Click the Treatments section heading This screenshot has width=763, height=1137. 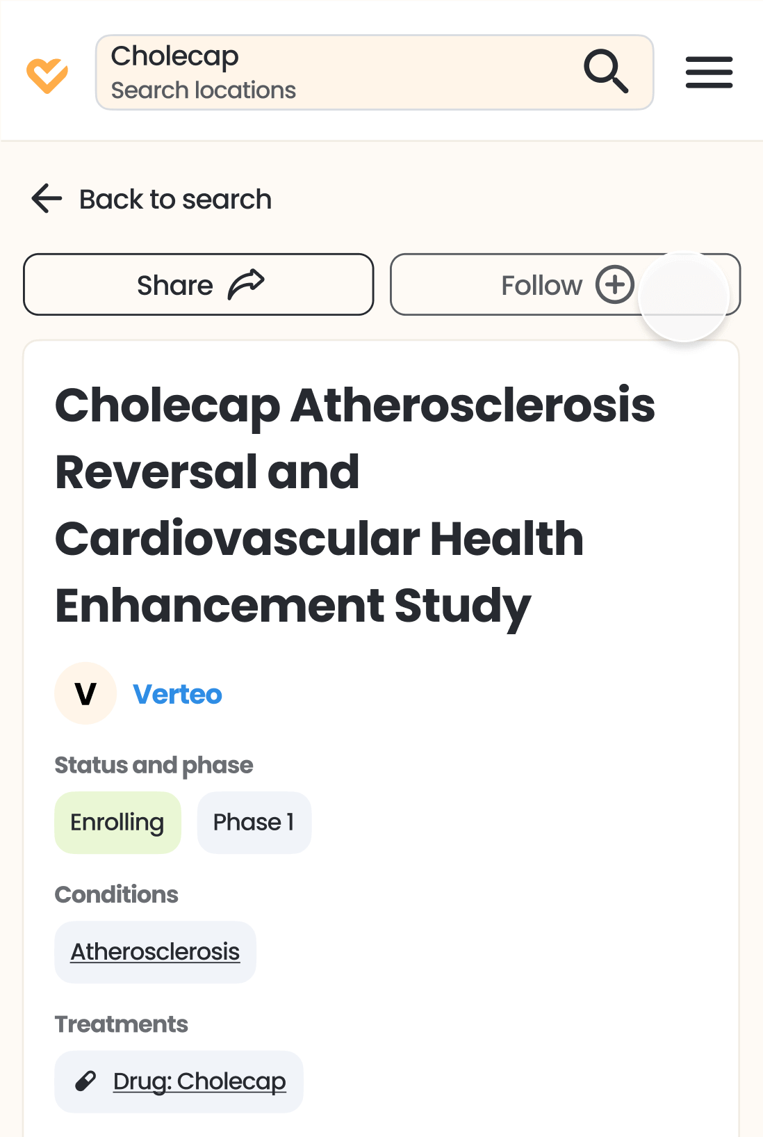[122, 1024]
